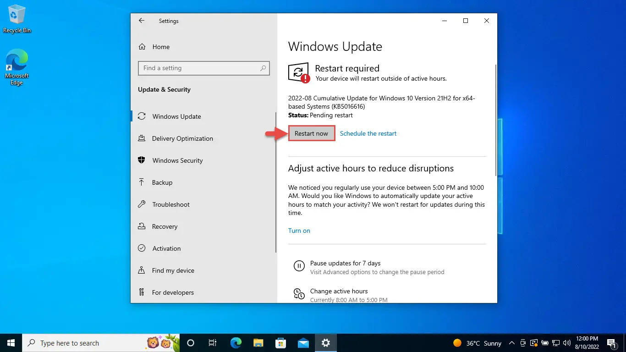Image resolution: width=626 pixels, height=352 pixels.
Task: Click the Activation checkmark icon
Action: [142, 248]
